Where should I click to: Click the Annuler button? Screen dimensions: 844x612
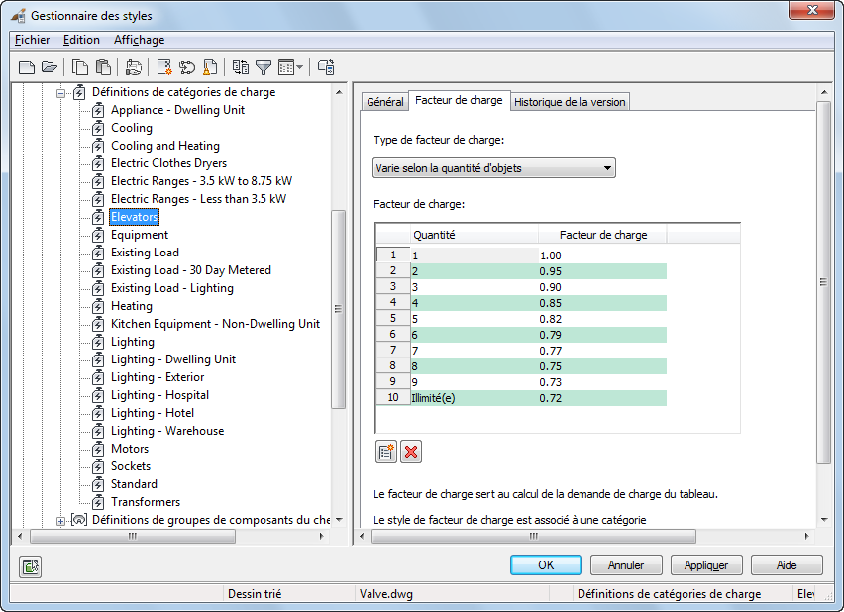point(625,565)
